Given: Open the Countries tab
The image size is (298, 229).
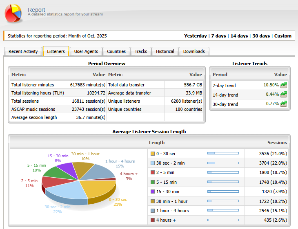Looking at the screenshot, I should coord(116,51).
